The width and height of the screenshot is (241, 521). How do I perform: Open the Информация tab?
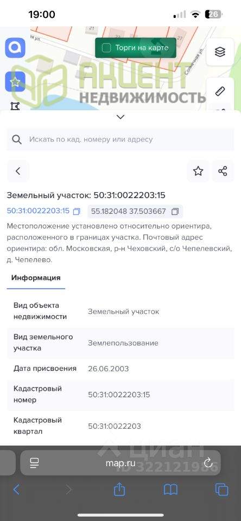coord(36,278)
